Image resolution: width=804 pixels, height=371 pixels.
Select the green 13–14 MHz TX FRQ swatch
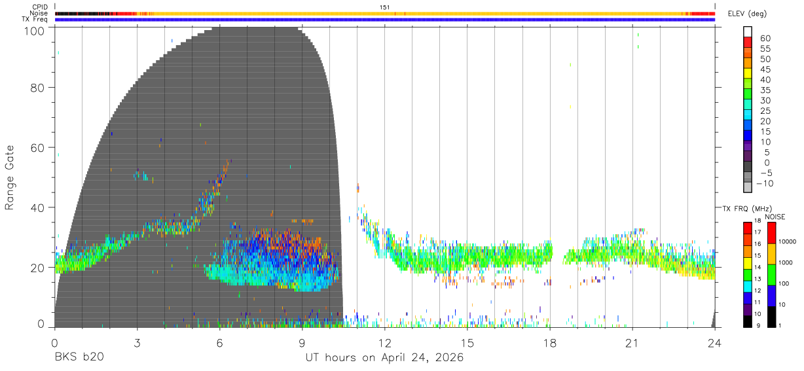coord(747,274)
